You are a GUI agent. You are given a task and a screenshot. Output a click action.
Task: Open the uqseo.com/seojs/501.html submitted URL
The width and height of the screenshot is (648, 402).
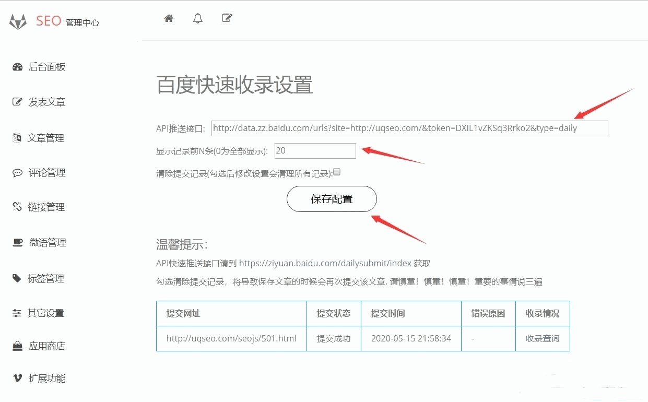tap(231, 338)
